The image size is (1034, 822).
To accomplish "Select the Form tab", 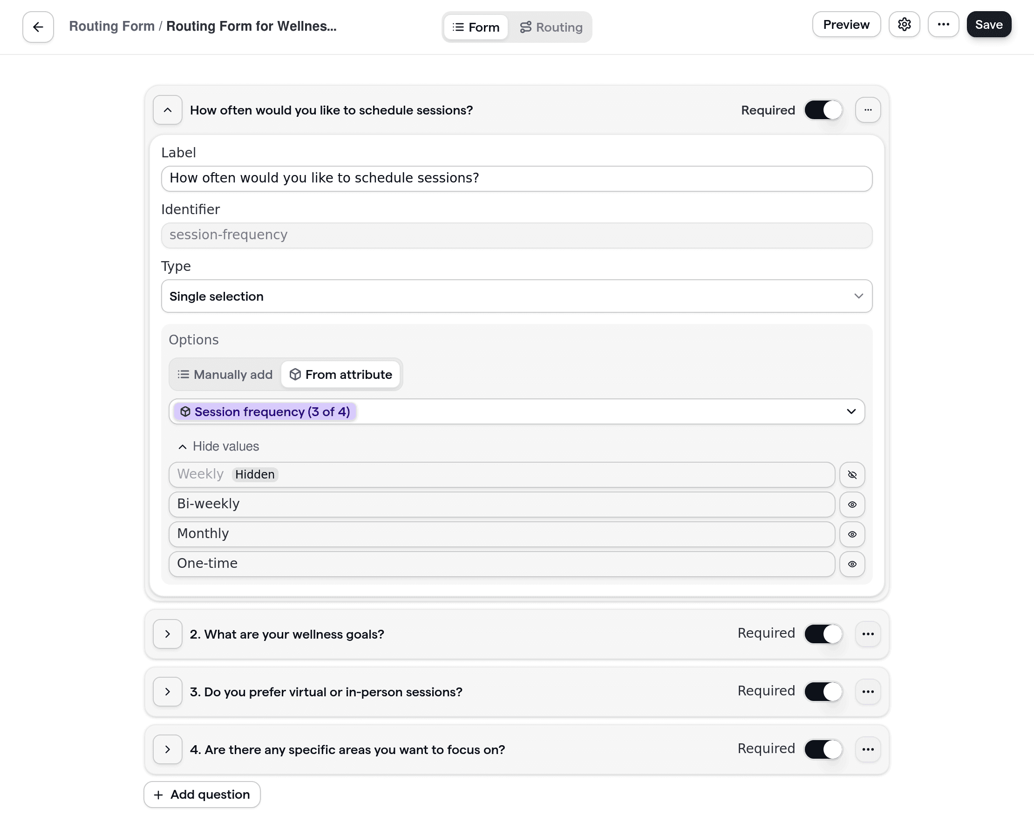I will pos(475,27).
